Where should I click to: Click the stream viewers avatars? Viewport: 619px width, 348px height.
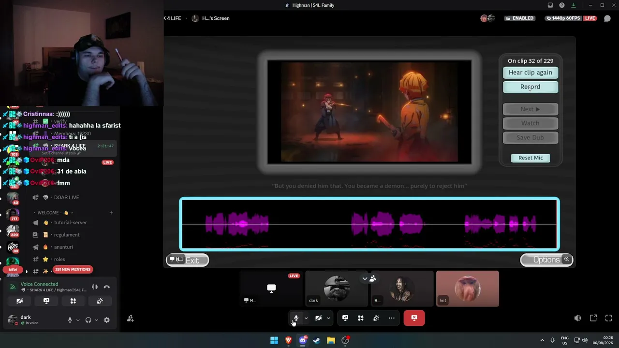(487, 18)
